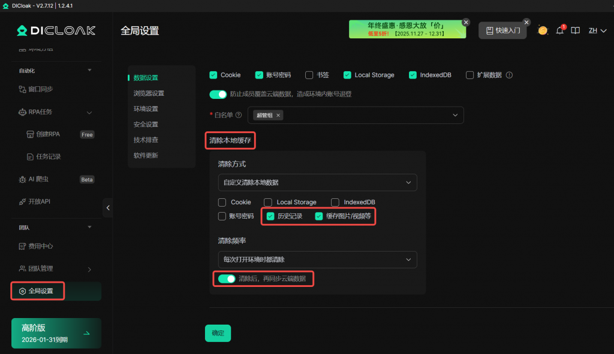Image resolution: width=614 pixels, height=354 pixels.
Task: Open 费用中心 in the sidebar
Action: coord(41,246)
